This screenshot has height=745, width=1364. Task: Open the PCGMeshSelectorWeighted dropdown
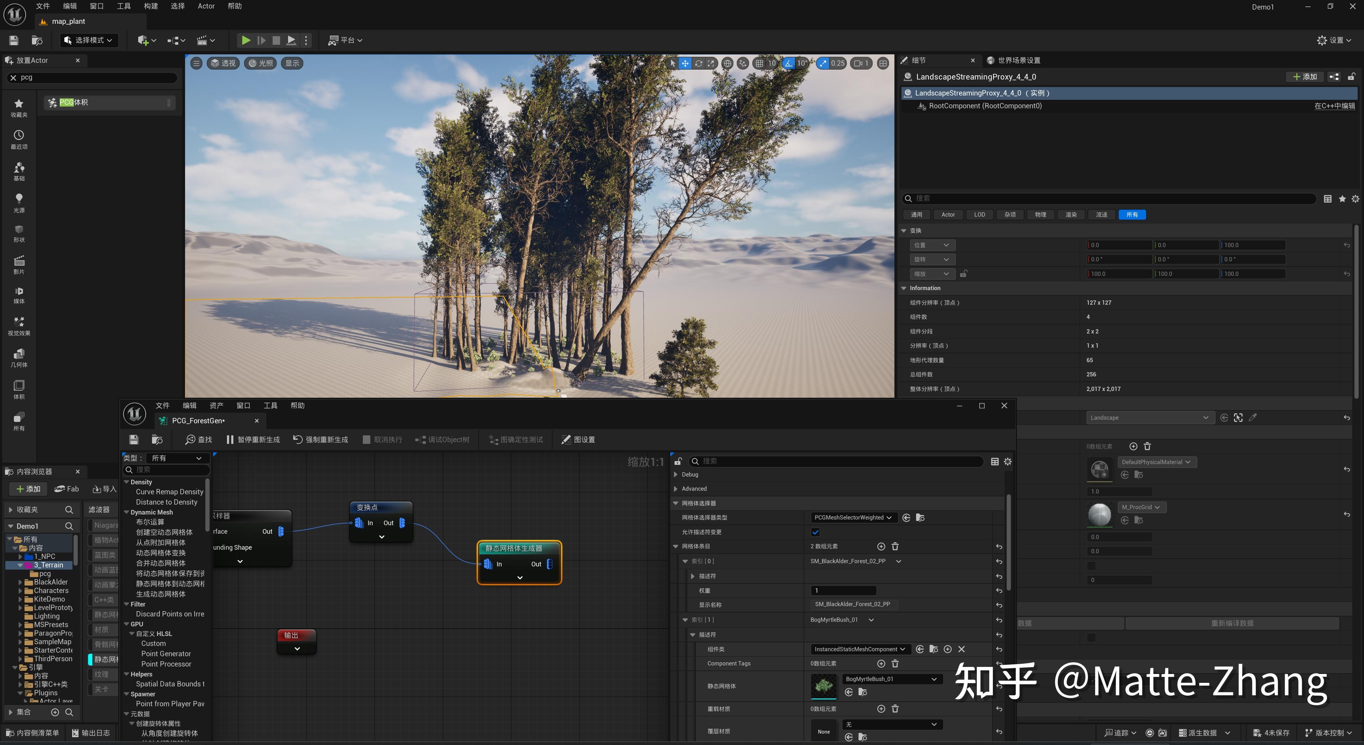[x=853, y=517]
